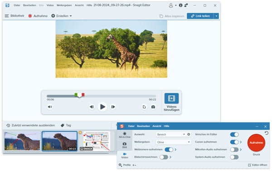Open the Weitergeben dropdown showing Ohne
272x171 pixels.
tap(173, 142)
